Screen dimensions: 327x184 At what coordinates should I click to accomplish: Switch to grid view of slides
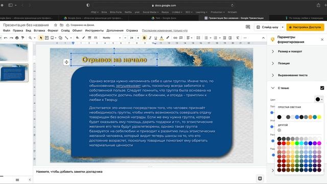[x=17, y=180]
